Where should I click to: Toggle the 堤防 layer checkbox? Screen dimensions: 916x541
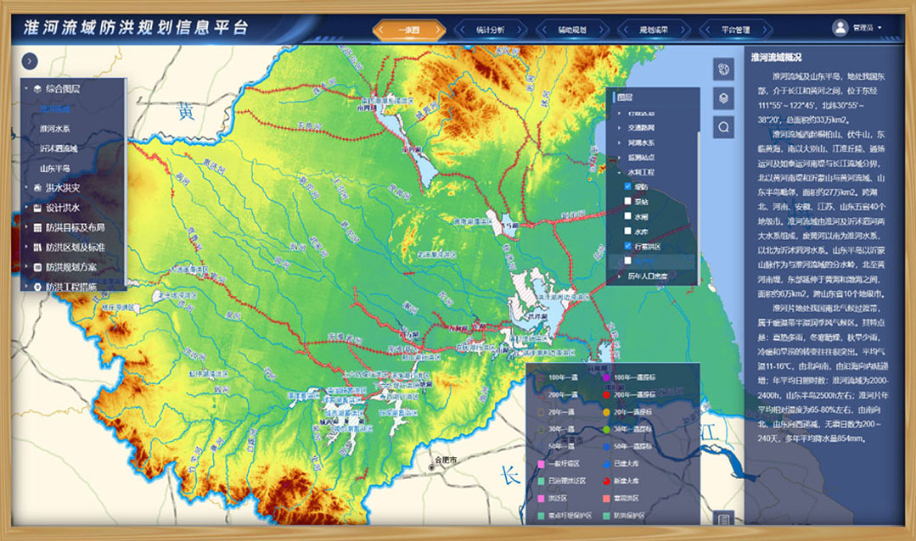[627, 187]
